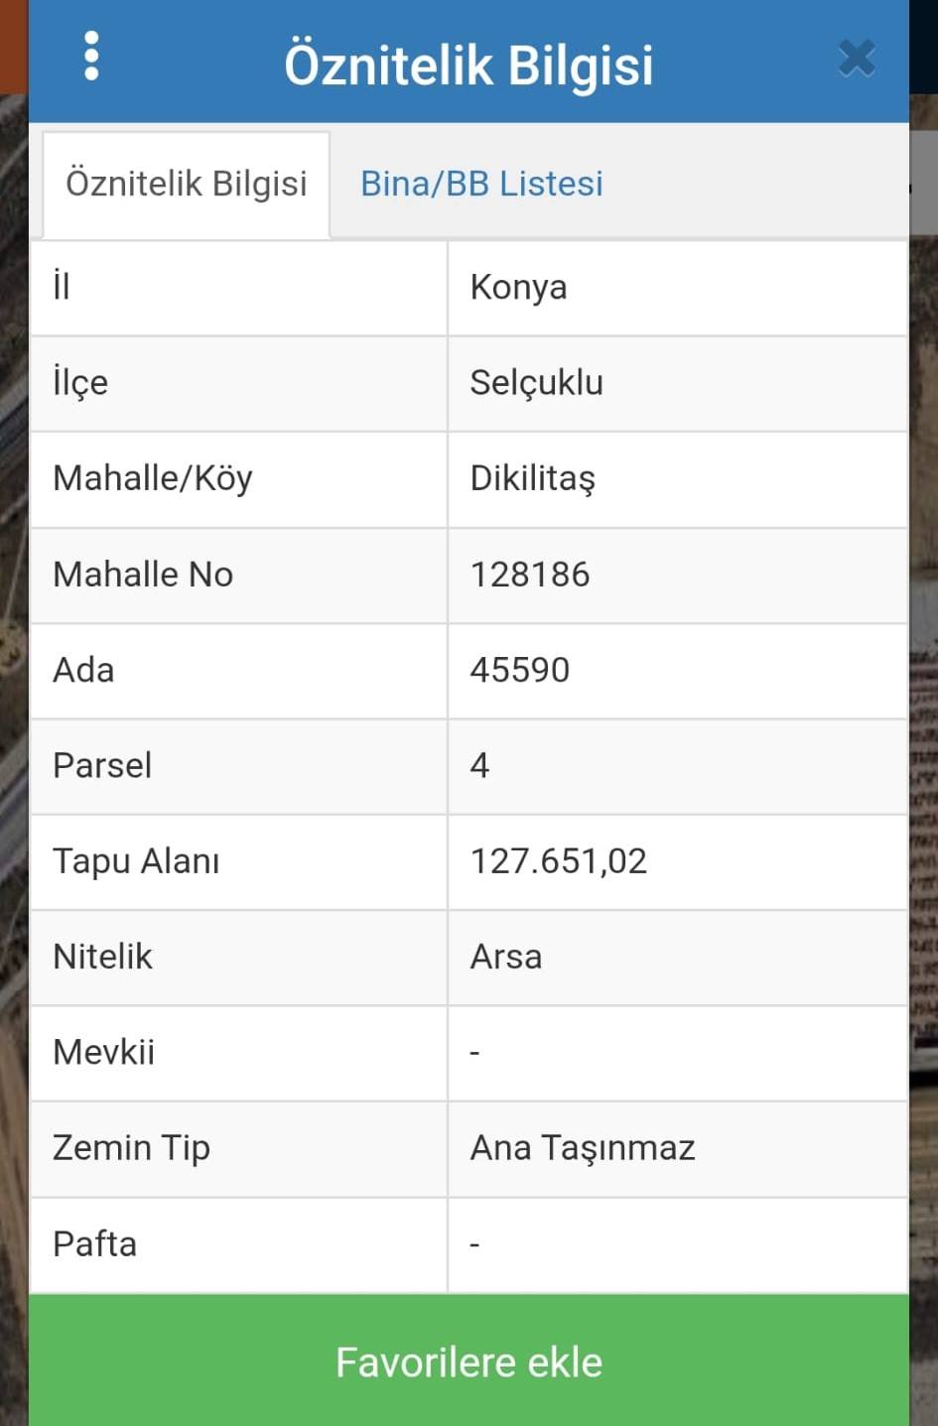938x1426 pixels.
Task: Select the Tapu Alanı label
Action: (x=136, y=861)
